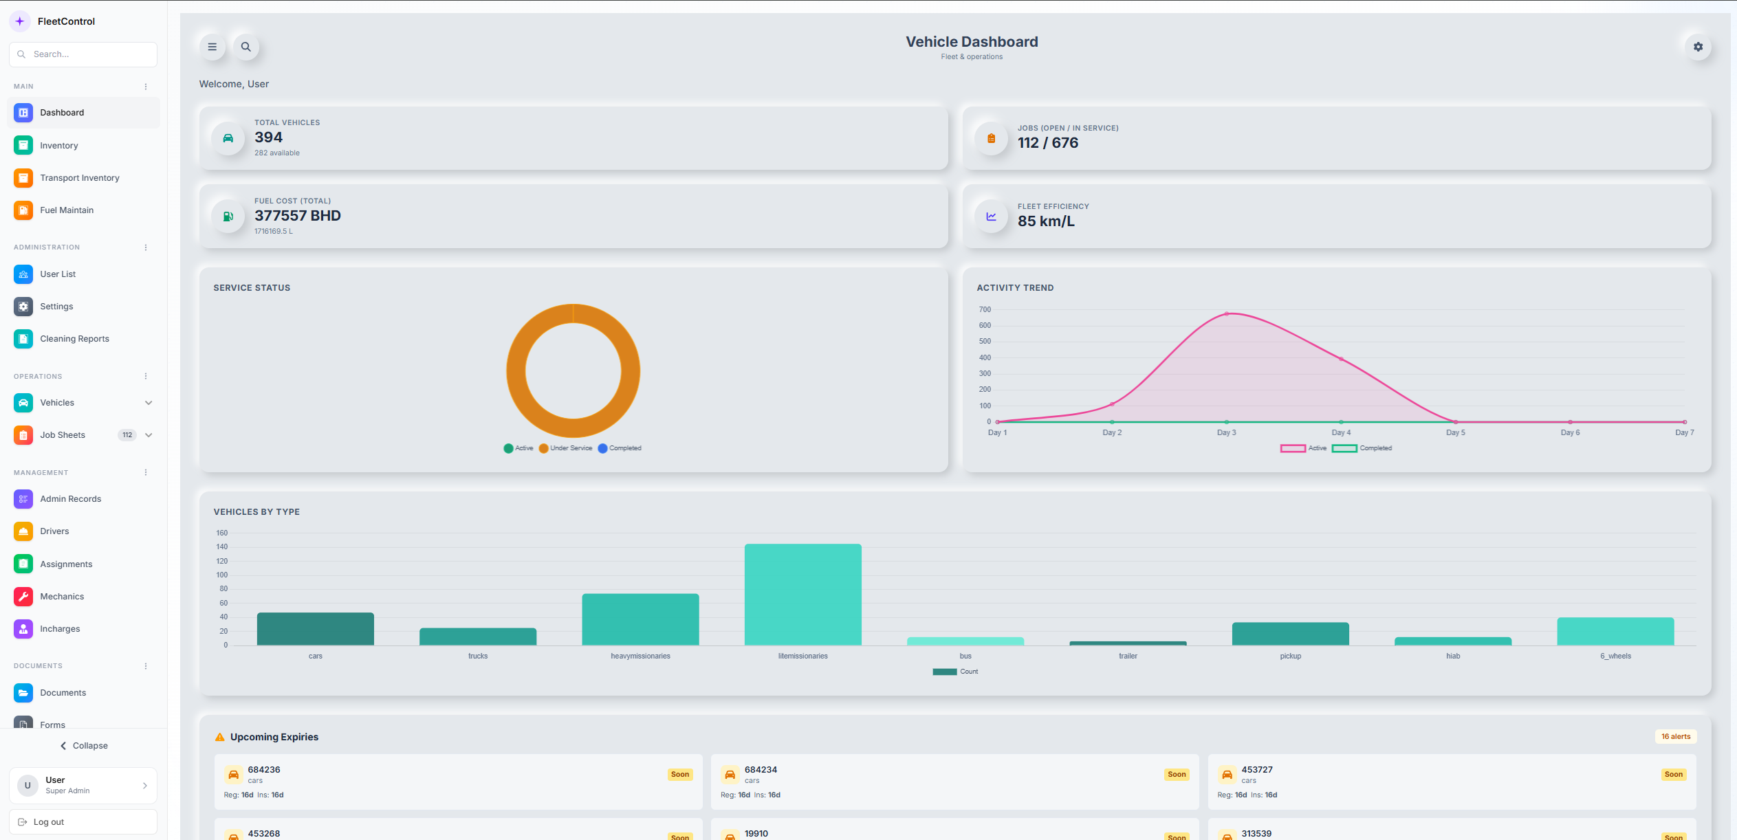The height and width of the screenshot is (840, 1737).
Task: Focus the sidebar Search field
Action: pos(83,54)
